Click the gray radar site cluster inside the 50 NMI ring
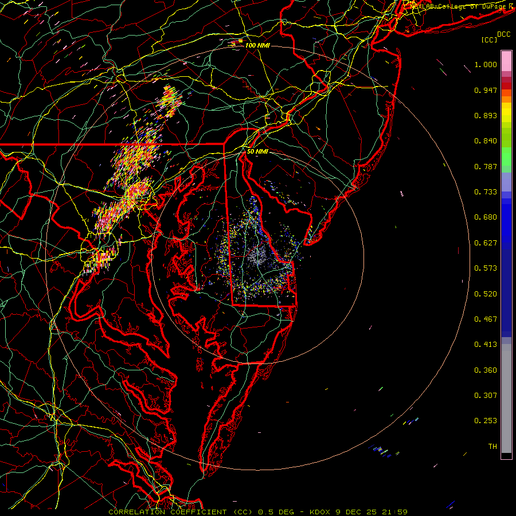Image resolution: width=516 pixels, height=516 pixels. pyautogui.click(x=257, y=256)
